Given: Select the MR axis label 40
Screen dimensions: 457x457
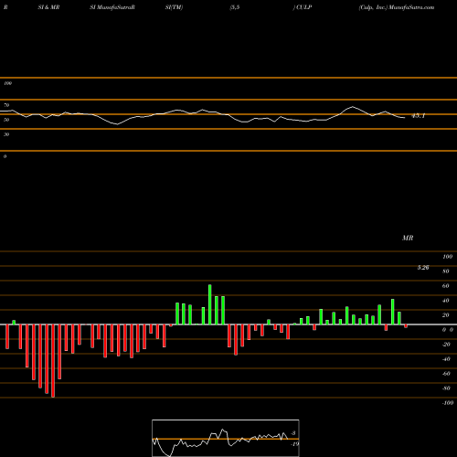Looking at the screenshot, I should pos(446,301).
